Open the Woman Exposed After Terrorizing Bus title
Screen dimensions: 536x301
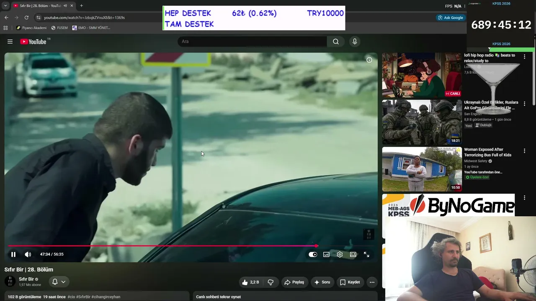pos(488,152)
